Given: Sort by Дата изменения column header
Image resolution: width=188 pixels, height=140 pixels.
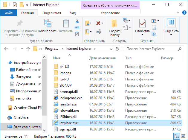Looking at the screenshot, I should [x=103, y=58].
